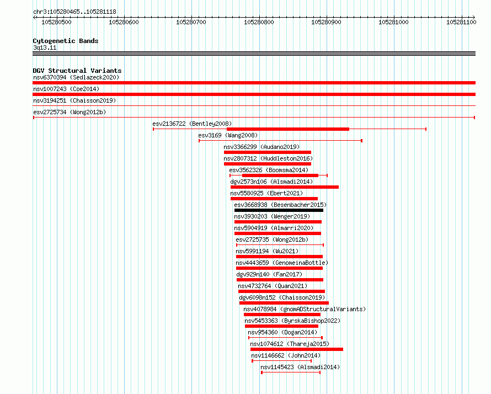The width and height of the screenshot is (491, 394).
Task: Open the nsv5904919 (Almarri2020) label
Action: click(x=274, y=228)
